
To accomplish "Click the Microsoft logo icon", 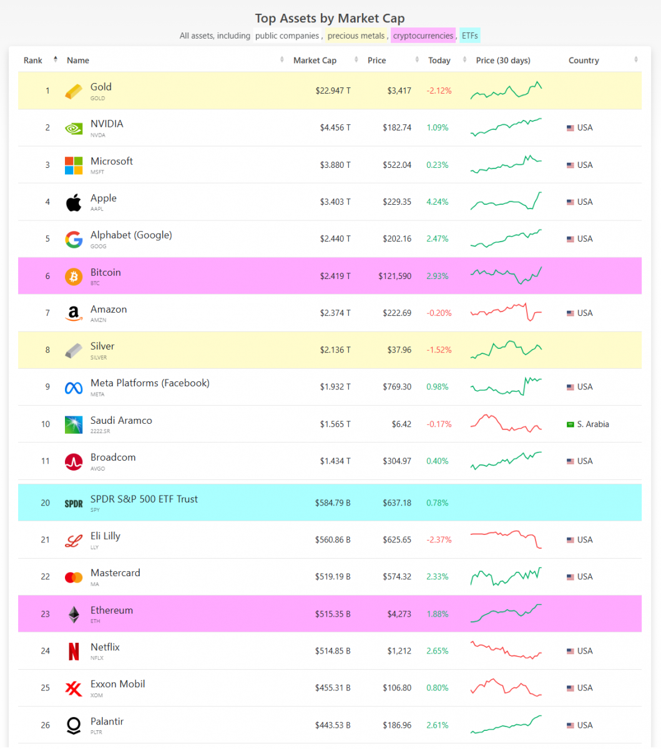I will (x=74, y=165).
